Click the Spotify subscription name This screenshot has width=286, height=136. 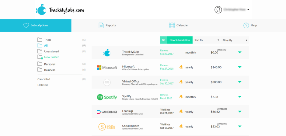coord(127,96)
